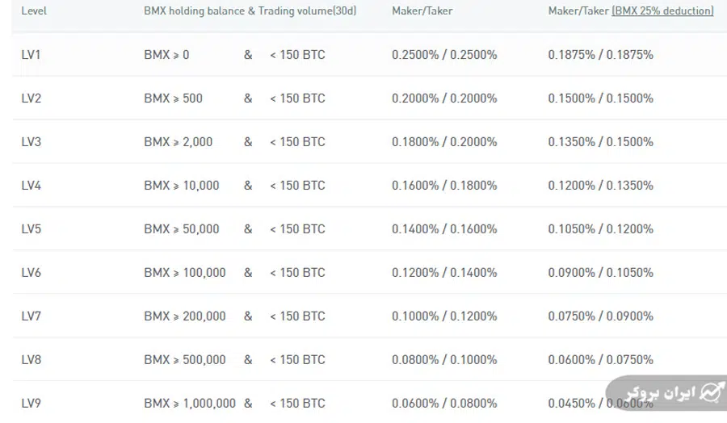This screenshot has height=423, width=727.
Task: Select the first Maker/Taker column header
Action: 422,11
